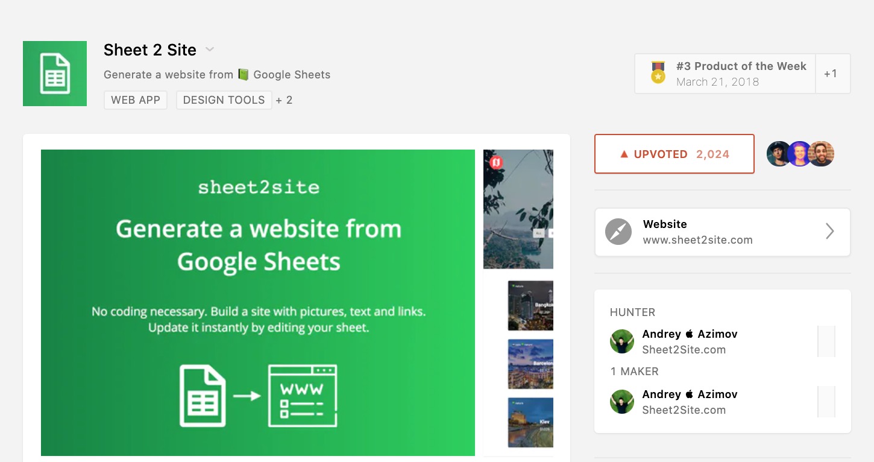This screenshot has width=874, height=462.
Task: Show the + 2 additional topics
Action: pos(285,100)
